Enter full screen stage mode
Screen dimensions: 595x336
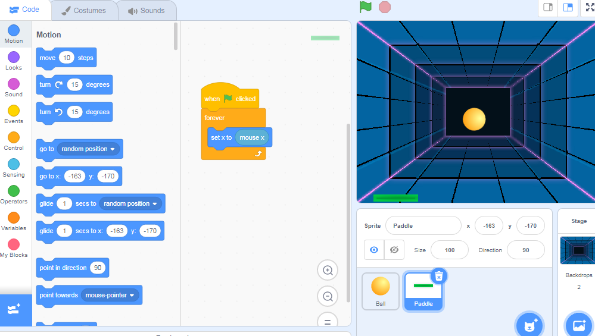pos(590,7)
